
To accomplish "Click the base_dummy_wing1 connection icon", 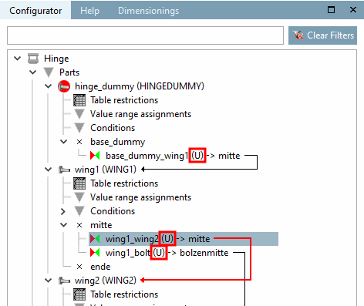I will pos(95,156).
